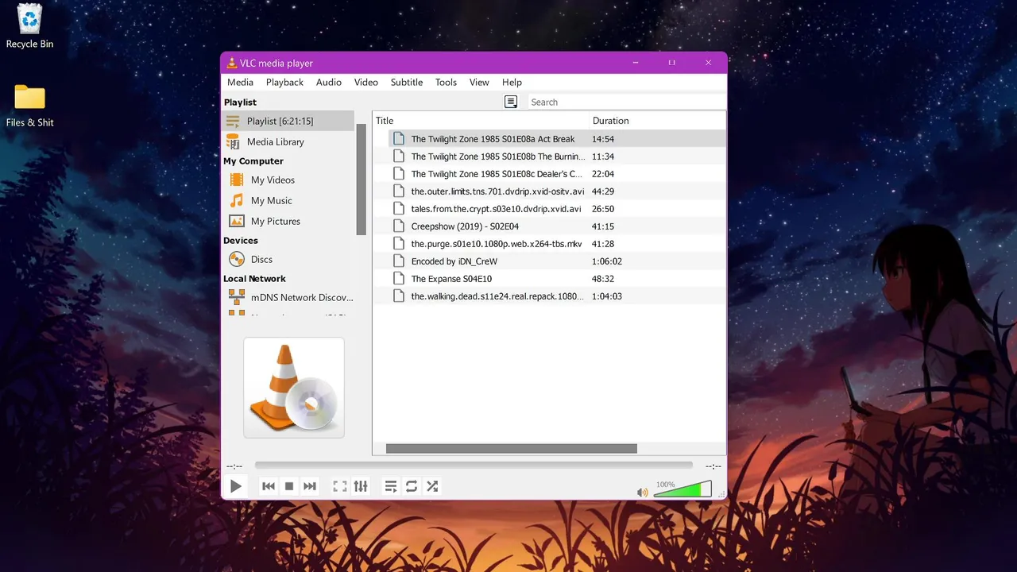
Task: Click sidebar vertical scrollbar
Action: 362,180
